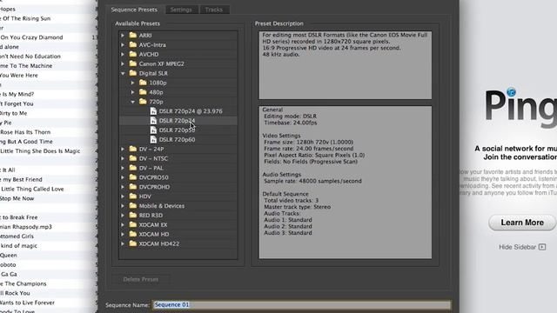This screenshot has height=313, width=557.
Task: Expand the DV - 24P folder arrow
Action: (123, 149)
